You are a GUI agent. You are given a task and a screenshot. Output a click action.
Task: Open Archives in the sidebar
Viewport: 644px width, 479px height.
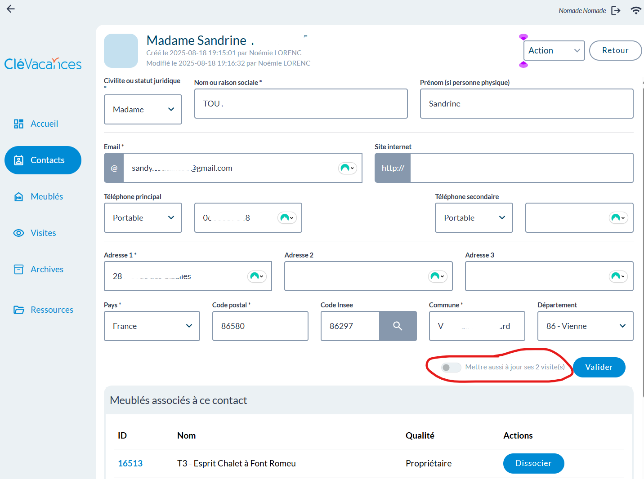[x=47, y=270]
